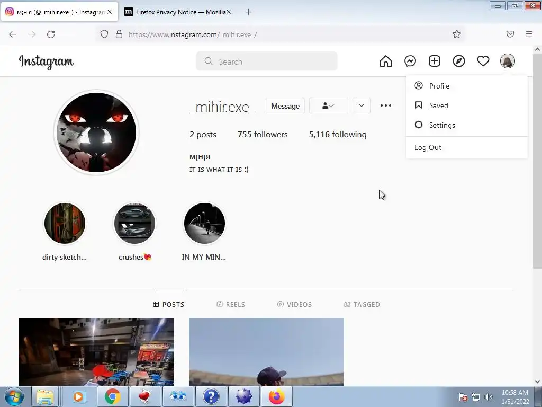Open the Save to Pocket icon
The image size is (542, 407).
point(510,34)
